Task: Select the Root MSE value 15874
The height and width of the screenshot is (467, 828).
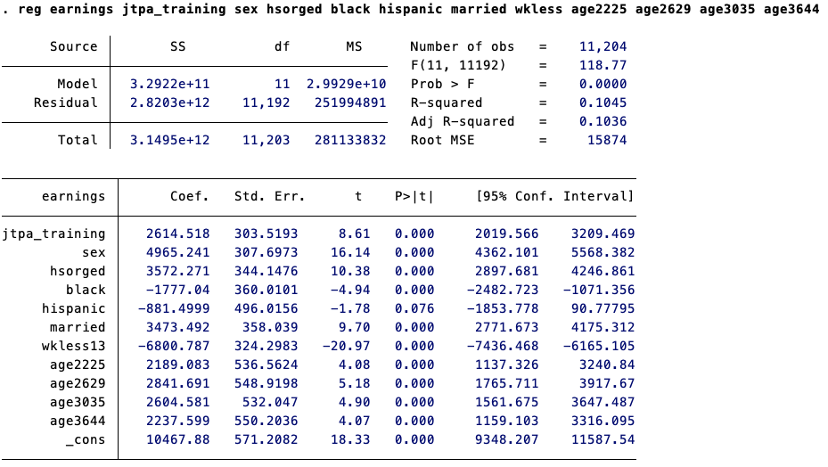Action: (x=607, y=140)
